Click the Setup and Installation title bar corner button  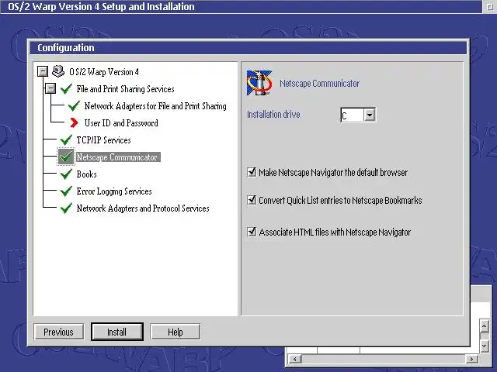(490, 6)
